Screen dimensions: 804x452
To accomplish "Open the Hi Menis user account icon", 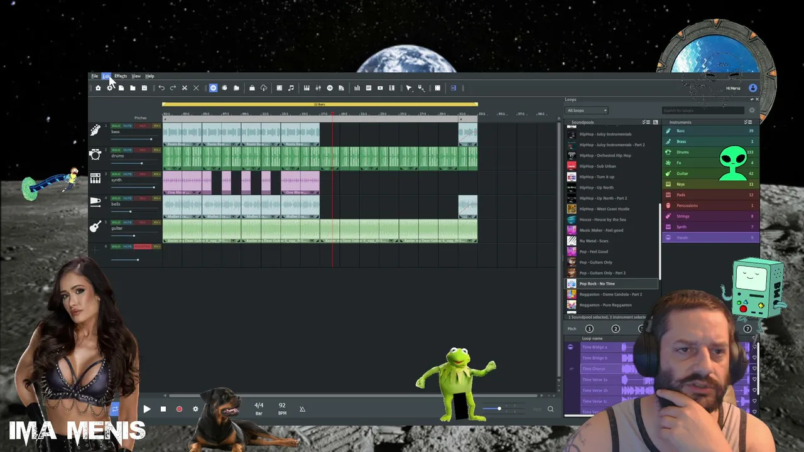I will [752, 88].
